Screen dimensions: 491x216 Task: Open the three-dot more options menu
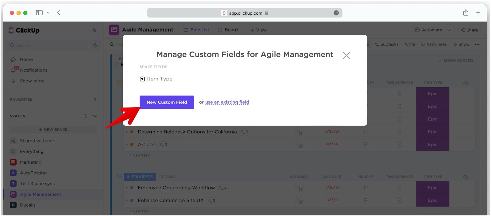point(477,44)
